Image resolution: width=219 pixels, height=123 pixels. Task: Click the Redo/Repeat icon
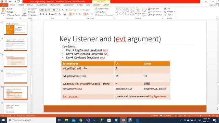15,1
